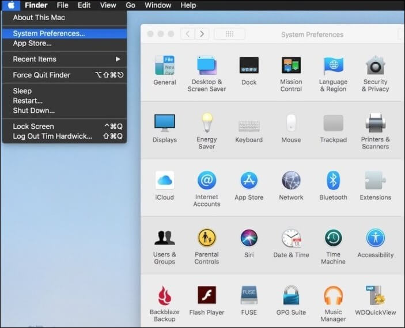Open the Music Manager preferences pane
Viewport: 405px width, 328px height.
(333, 304)
